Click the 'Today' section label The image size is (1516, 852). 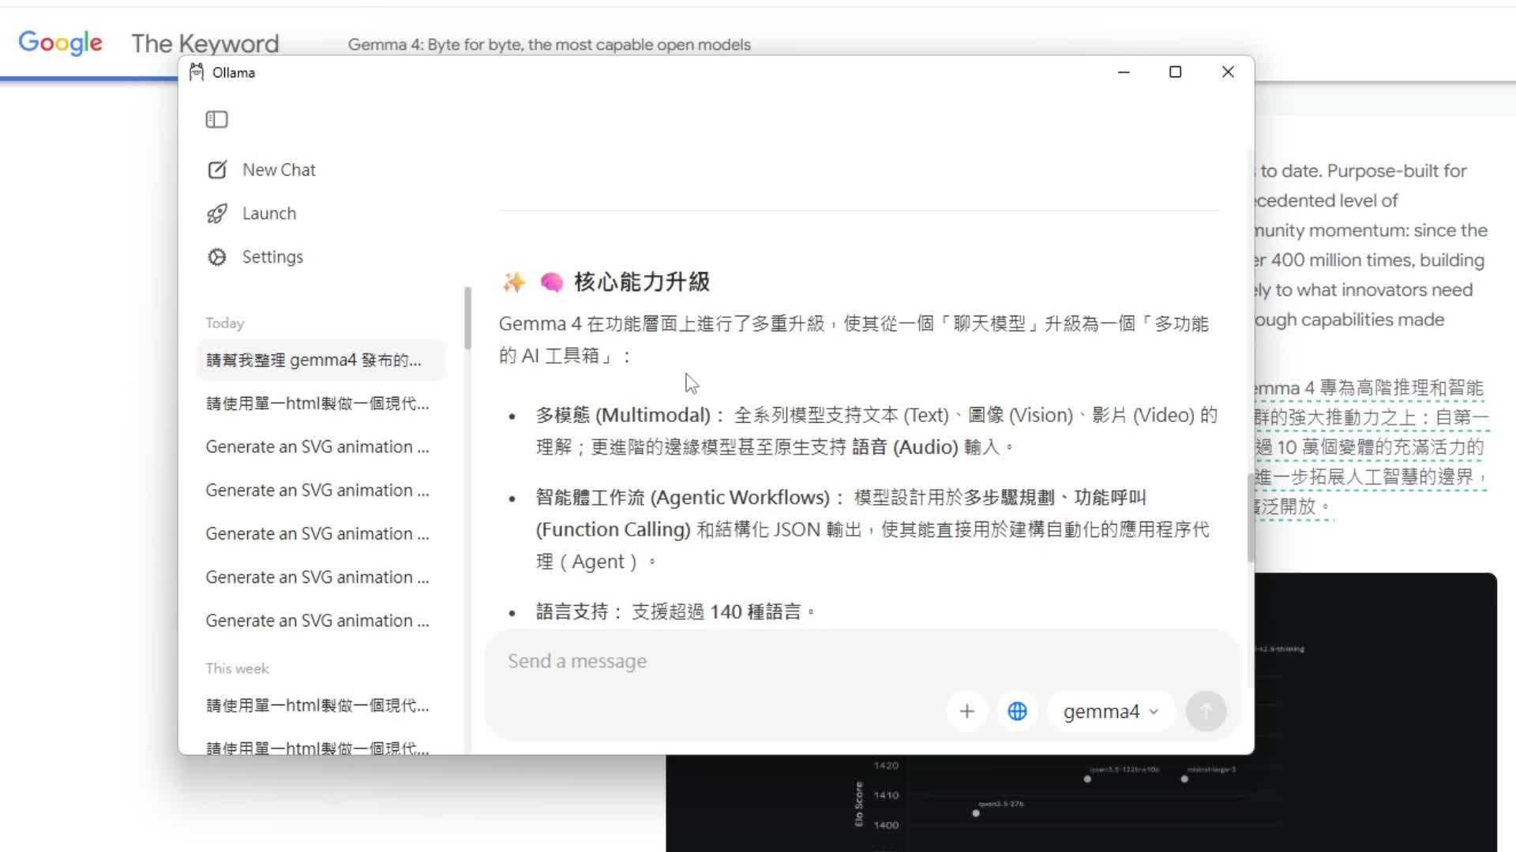[225, 323]
